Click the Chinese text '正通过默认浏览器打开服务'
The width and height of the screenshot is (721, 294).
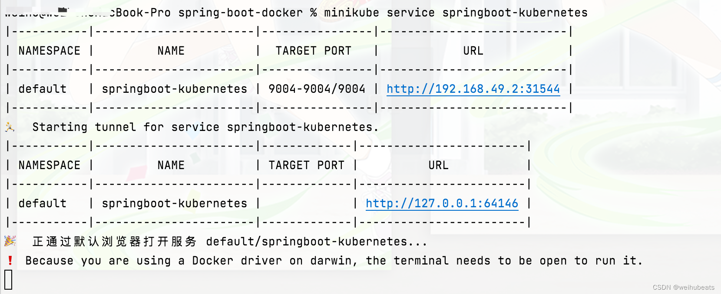coord(115,242)
